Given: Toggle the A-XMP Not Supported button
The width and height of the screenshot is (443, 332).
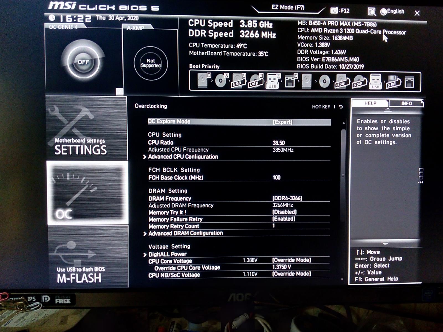Looking at the screenshot, I should tap(151, 63).
